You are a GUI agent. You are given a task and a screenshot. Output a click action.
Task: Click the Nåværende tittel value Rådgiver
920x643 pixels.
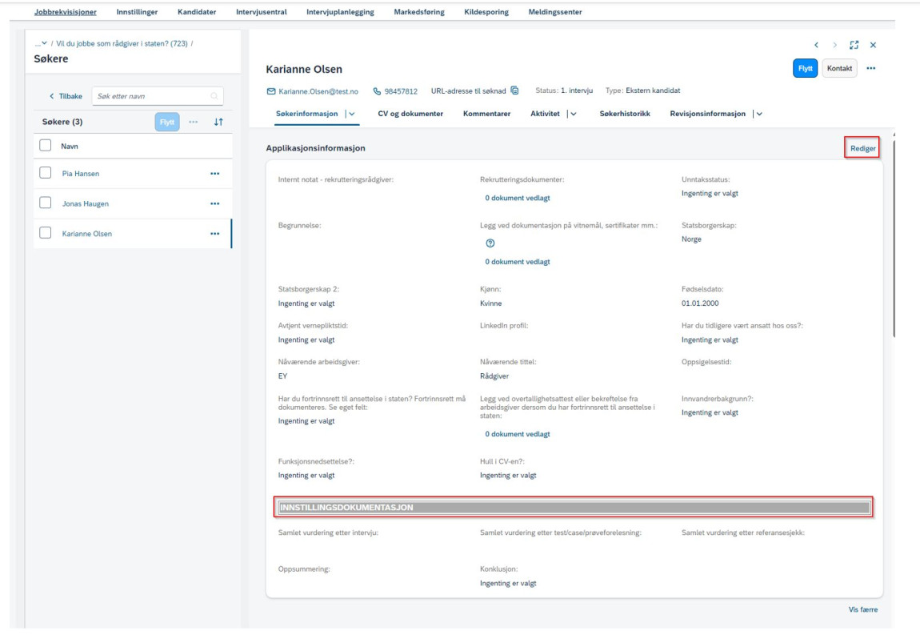[494, 376]
